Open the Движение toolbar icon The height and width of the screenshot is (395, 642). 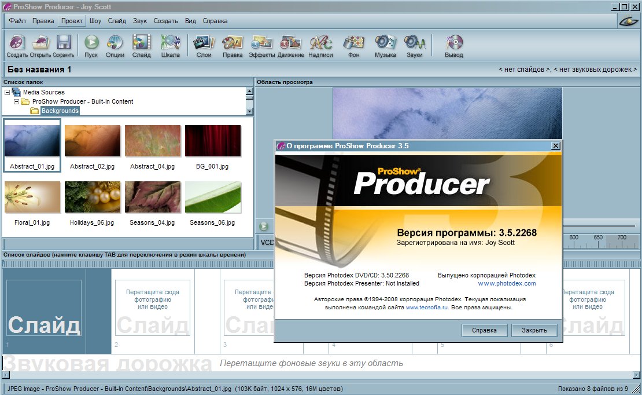tap(291, 46)
